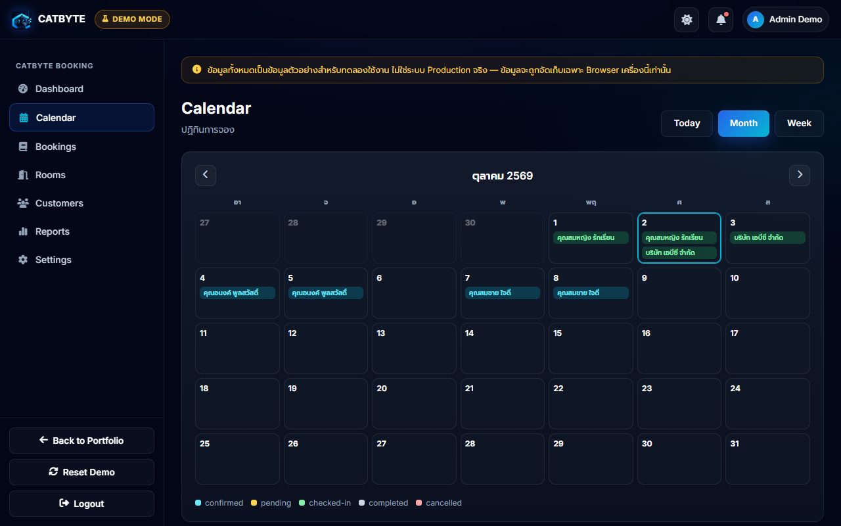Go to previous month arrow
Viewport: 841px width, 526px height.
pyautogui.click(x=206, y=175)
